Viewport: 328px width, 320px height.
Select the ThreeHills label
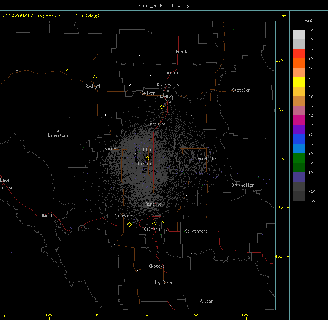pyautogui.click(x=204, y=159)
